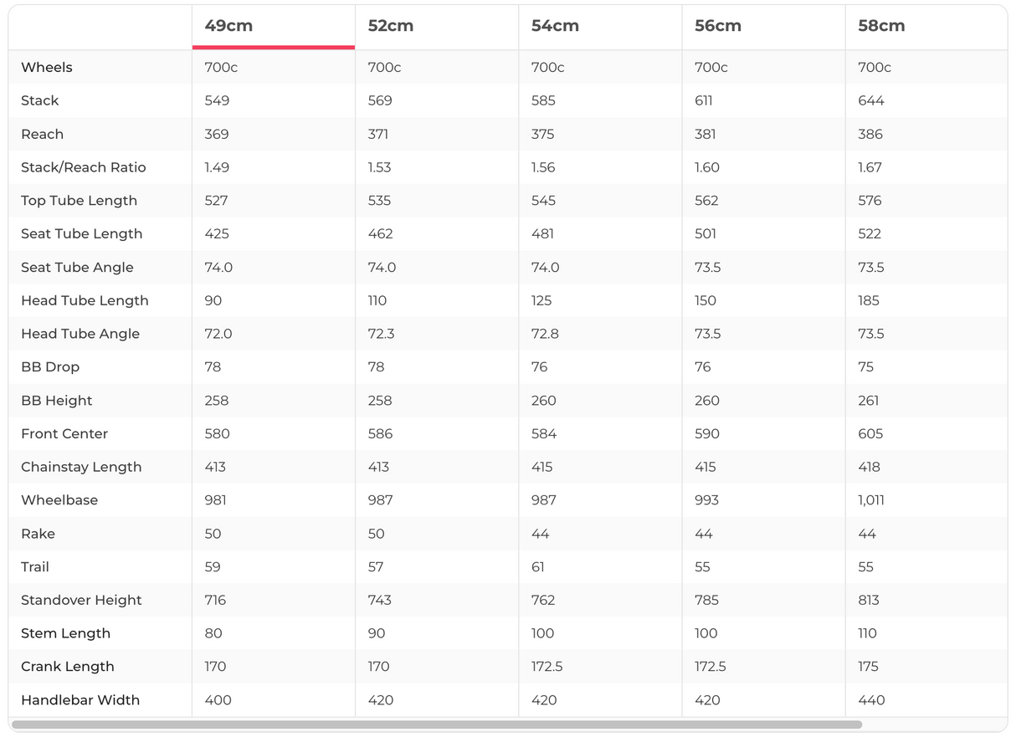Select the Top Tube Length row label
Screen dimensions: 1016x742
click(79, 201)
